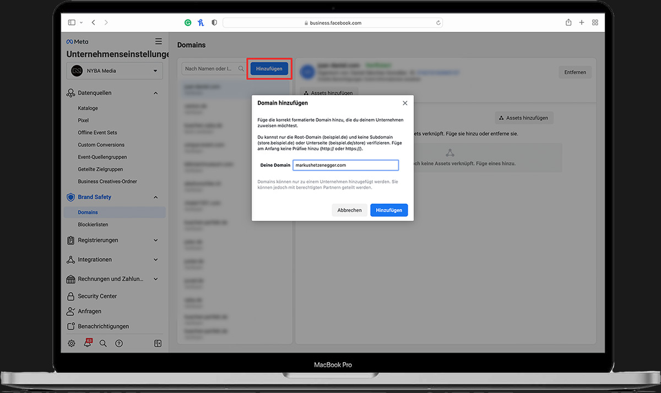Open Safari's share icon
661x393 pixels.
pyautogui.click(x=568, y=23)
